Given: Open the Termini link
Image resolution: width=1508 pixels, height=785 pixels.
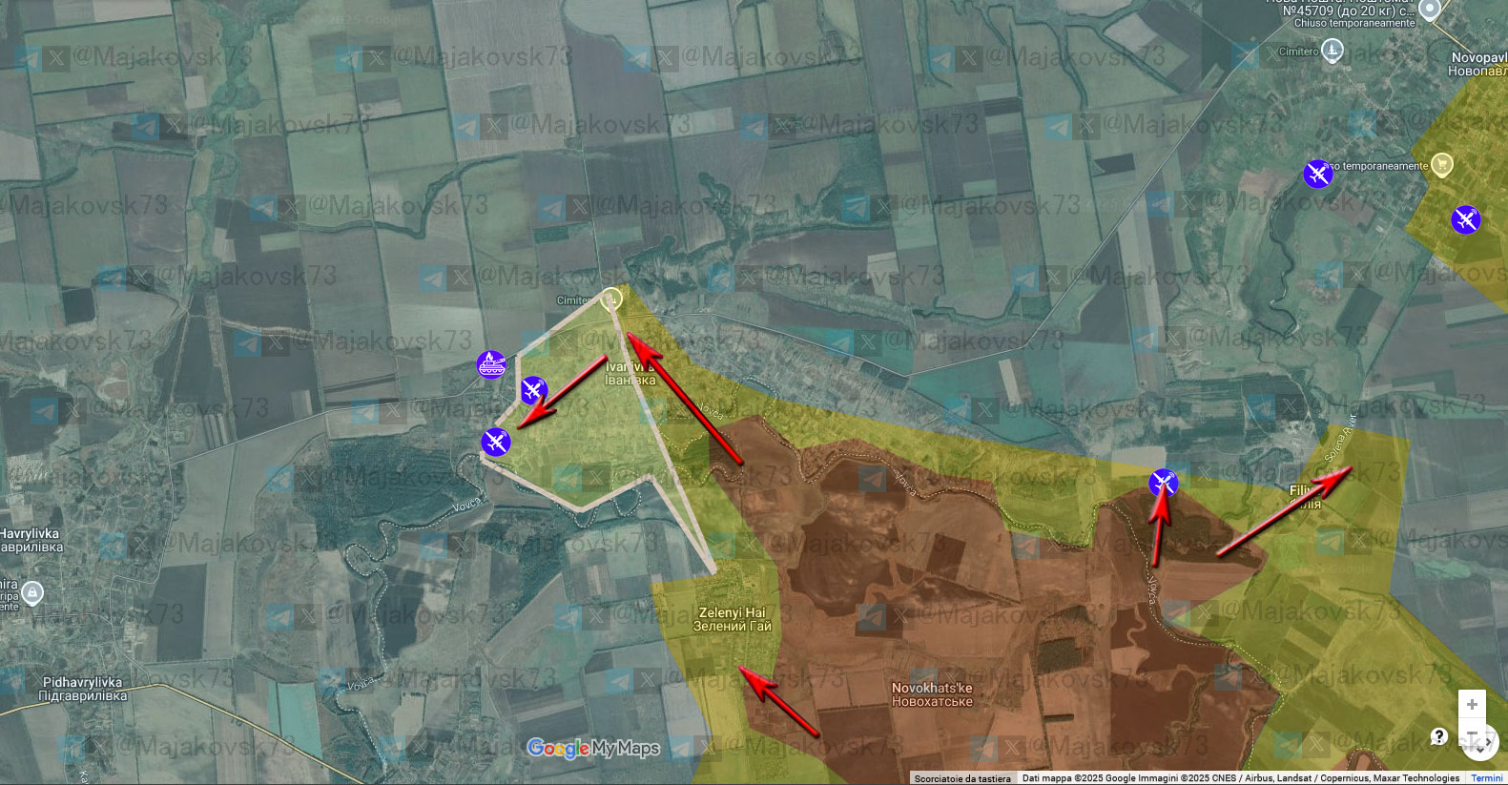Looking at the screenshot, I should tap(1486, 778).
